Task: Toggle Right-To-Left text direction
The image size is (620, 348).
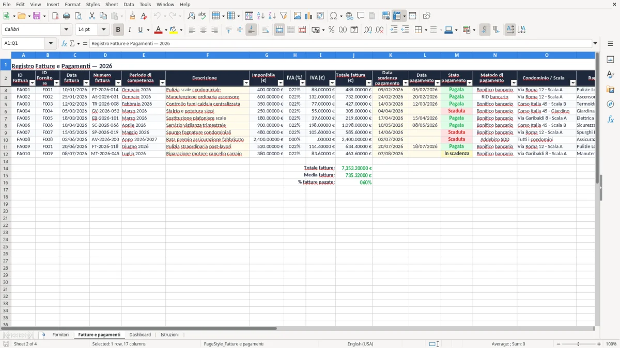Action: coord(496,30)
